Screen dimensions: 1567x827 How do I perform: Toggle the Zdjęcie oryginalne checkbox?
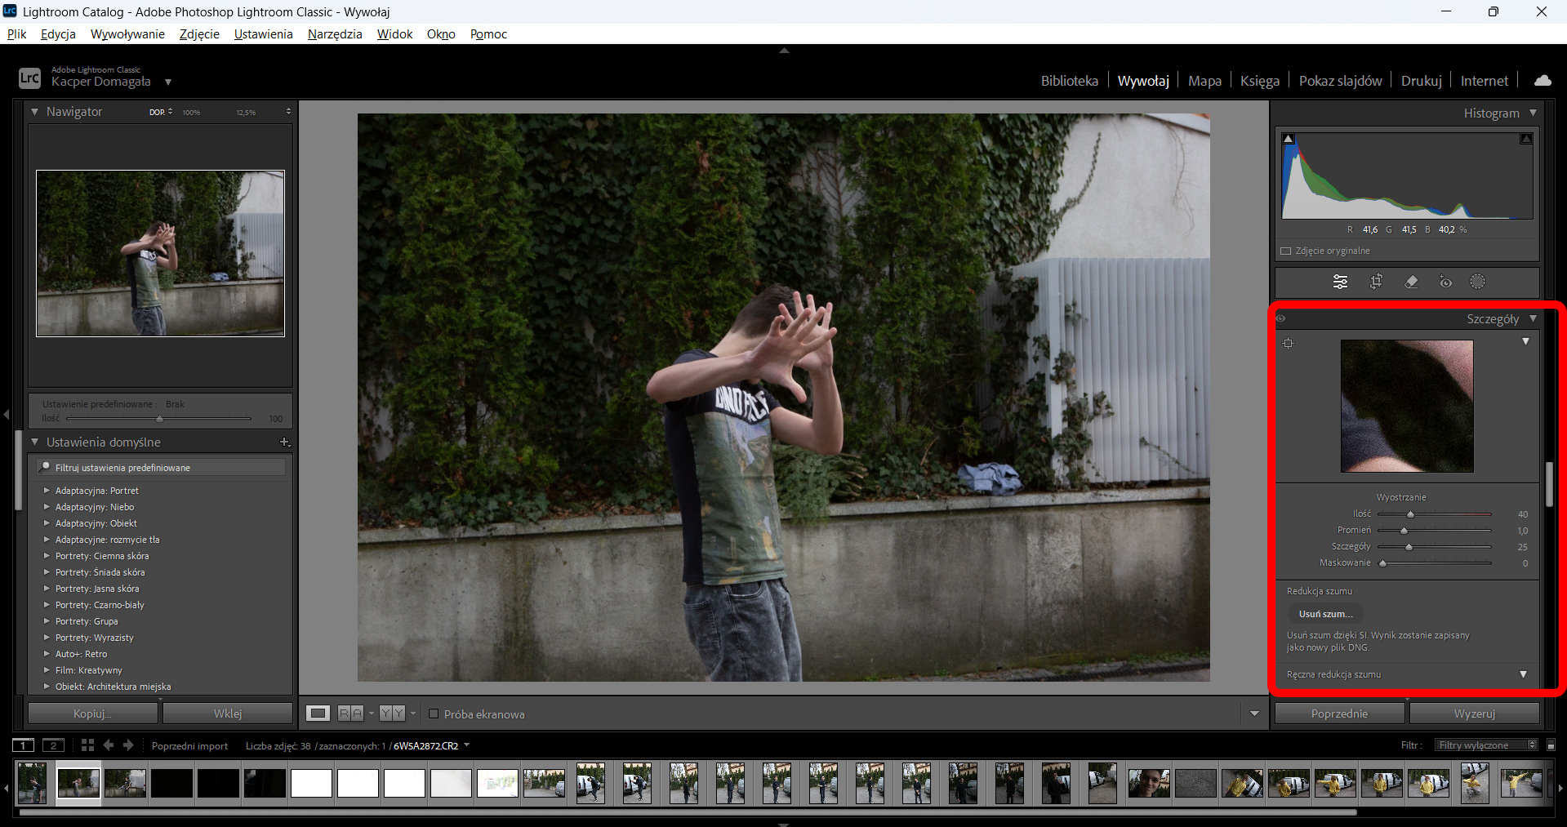pos(1286,251)
